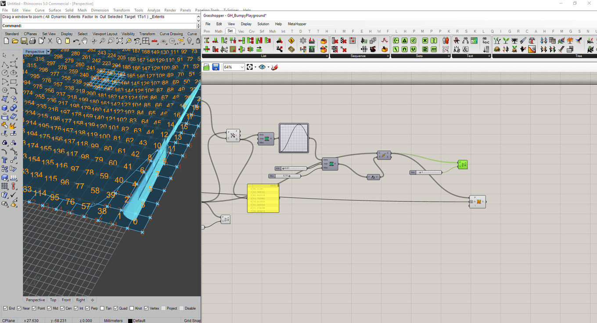Click the Undo arrow icon
This screenshot has width=597, height=323.
(x=76, y=41)
